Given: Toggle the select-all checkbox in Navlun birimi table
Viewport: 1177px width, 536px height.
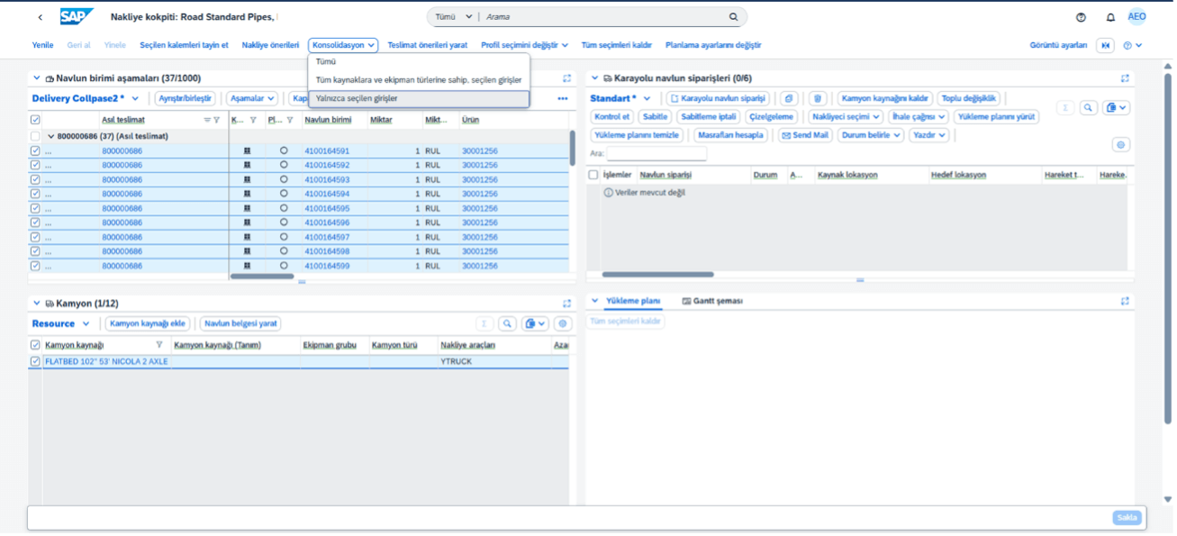Looking at the screenshot, I should click(35, 120).
